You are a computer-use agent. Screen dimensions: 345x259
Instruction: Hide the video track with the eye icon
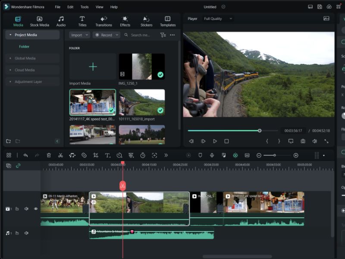point(36,209)
